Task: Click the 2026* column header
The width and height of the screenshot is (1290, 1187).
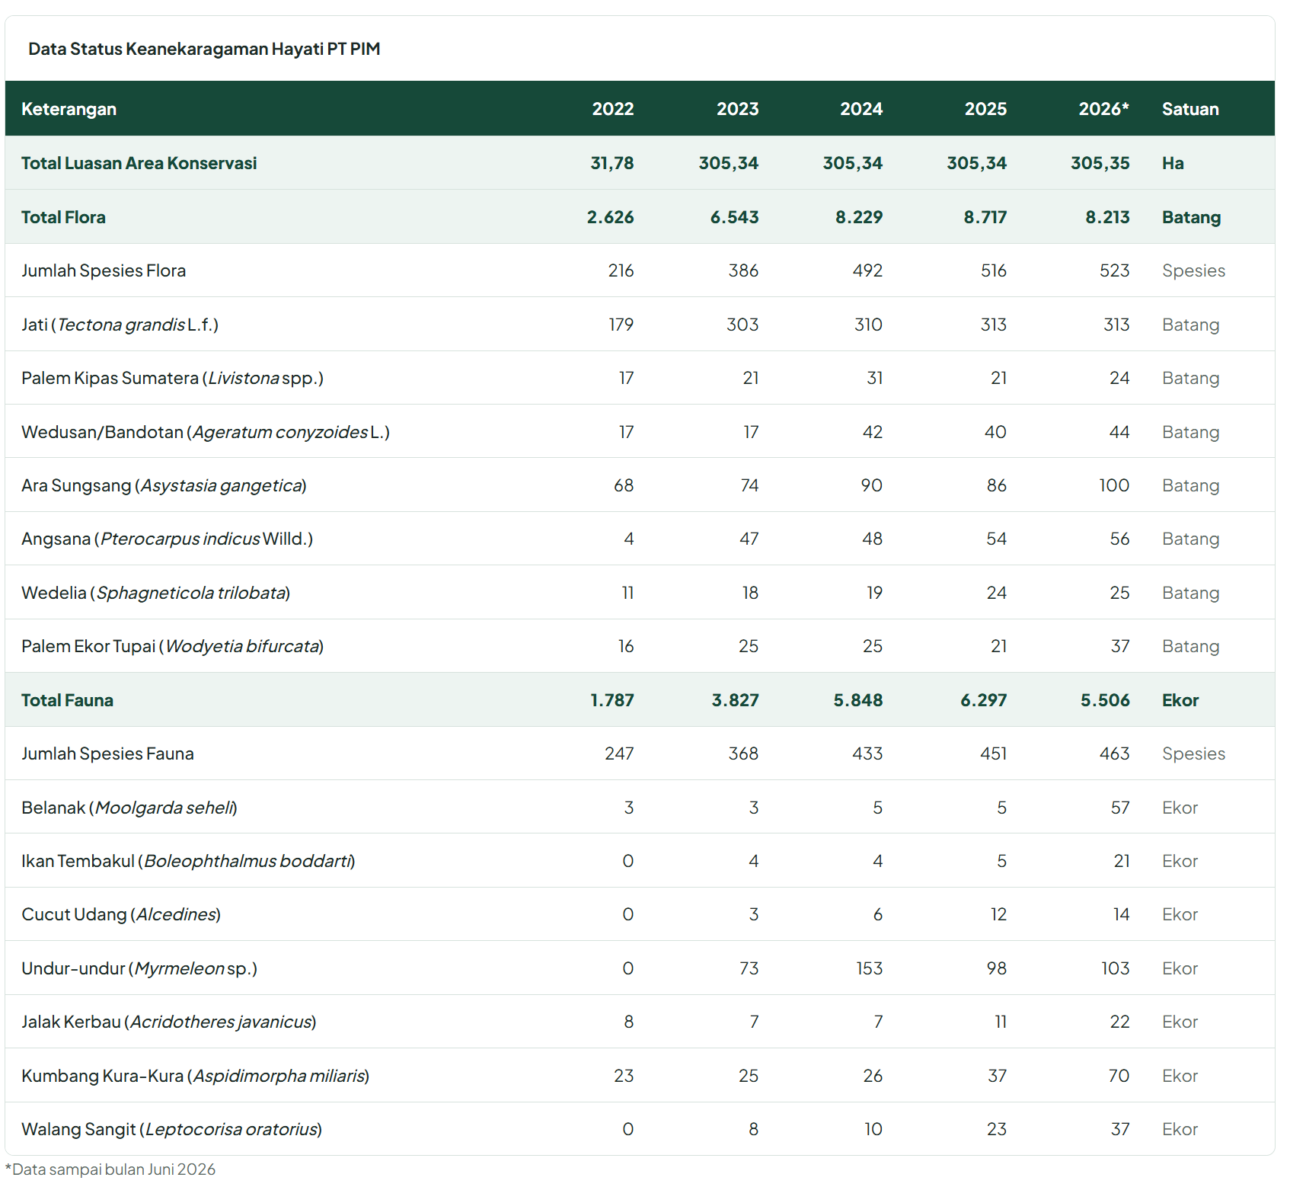Action: 1103,109
